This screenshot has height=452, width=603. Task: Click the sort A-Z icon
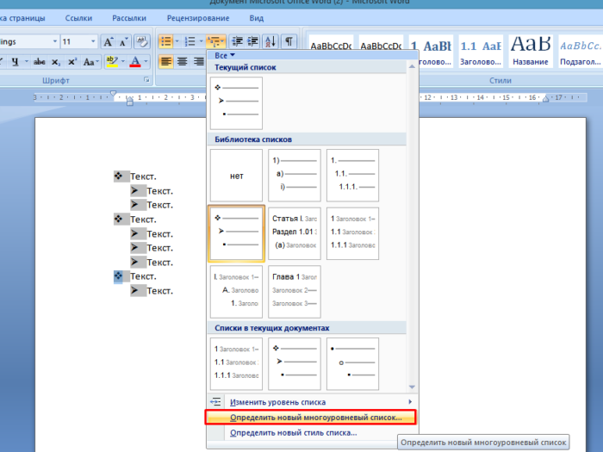click(270, 41)
